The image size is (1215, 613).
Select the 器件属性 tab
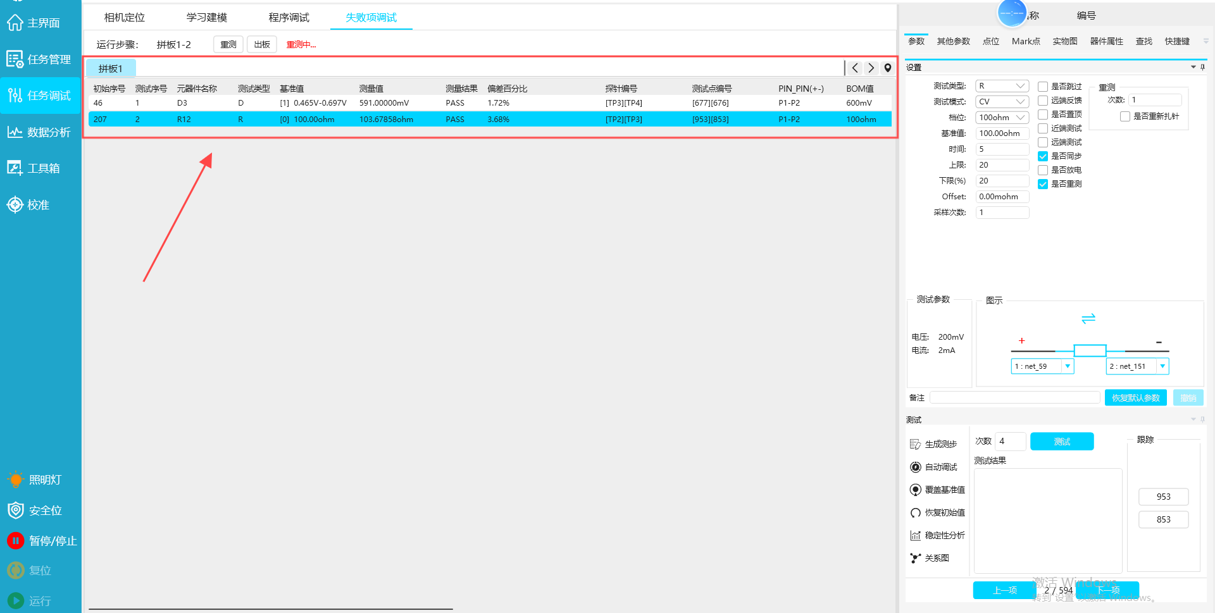(x=1106, y=42)
